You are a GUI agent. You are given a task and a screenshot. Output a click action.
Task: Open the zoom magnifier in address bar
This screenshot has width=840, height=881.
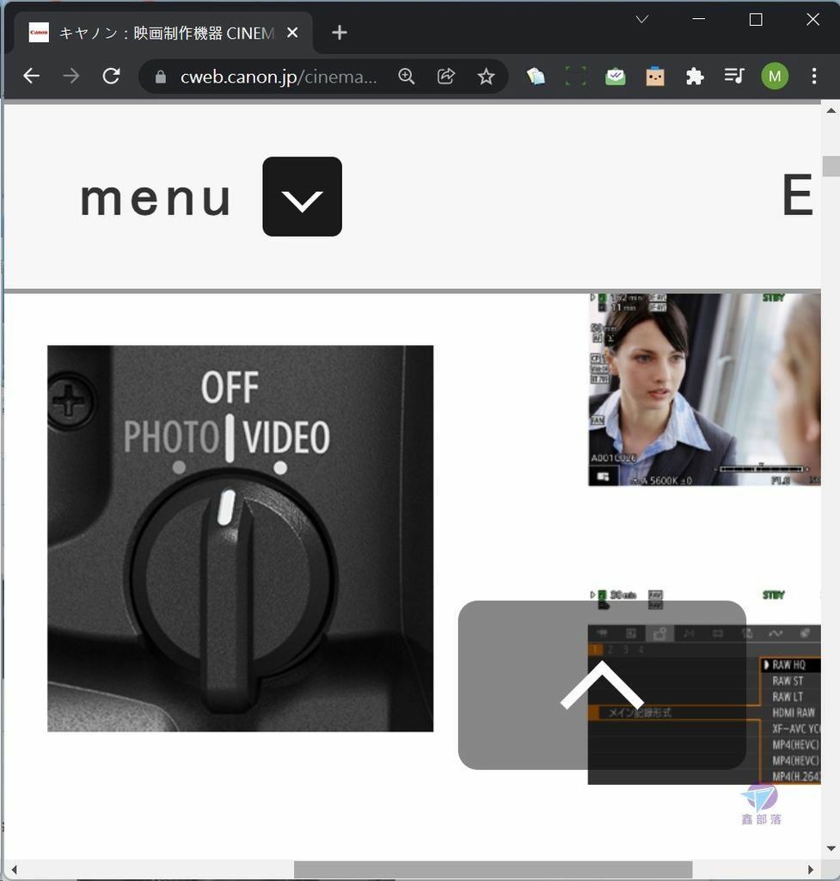406,76
